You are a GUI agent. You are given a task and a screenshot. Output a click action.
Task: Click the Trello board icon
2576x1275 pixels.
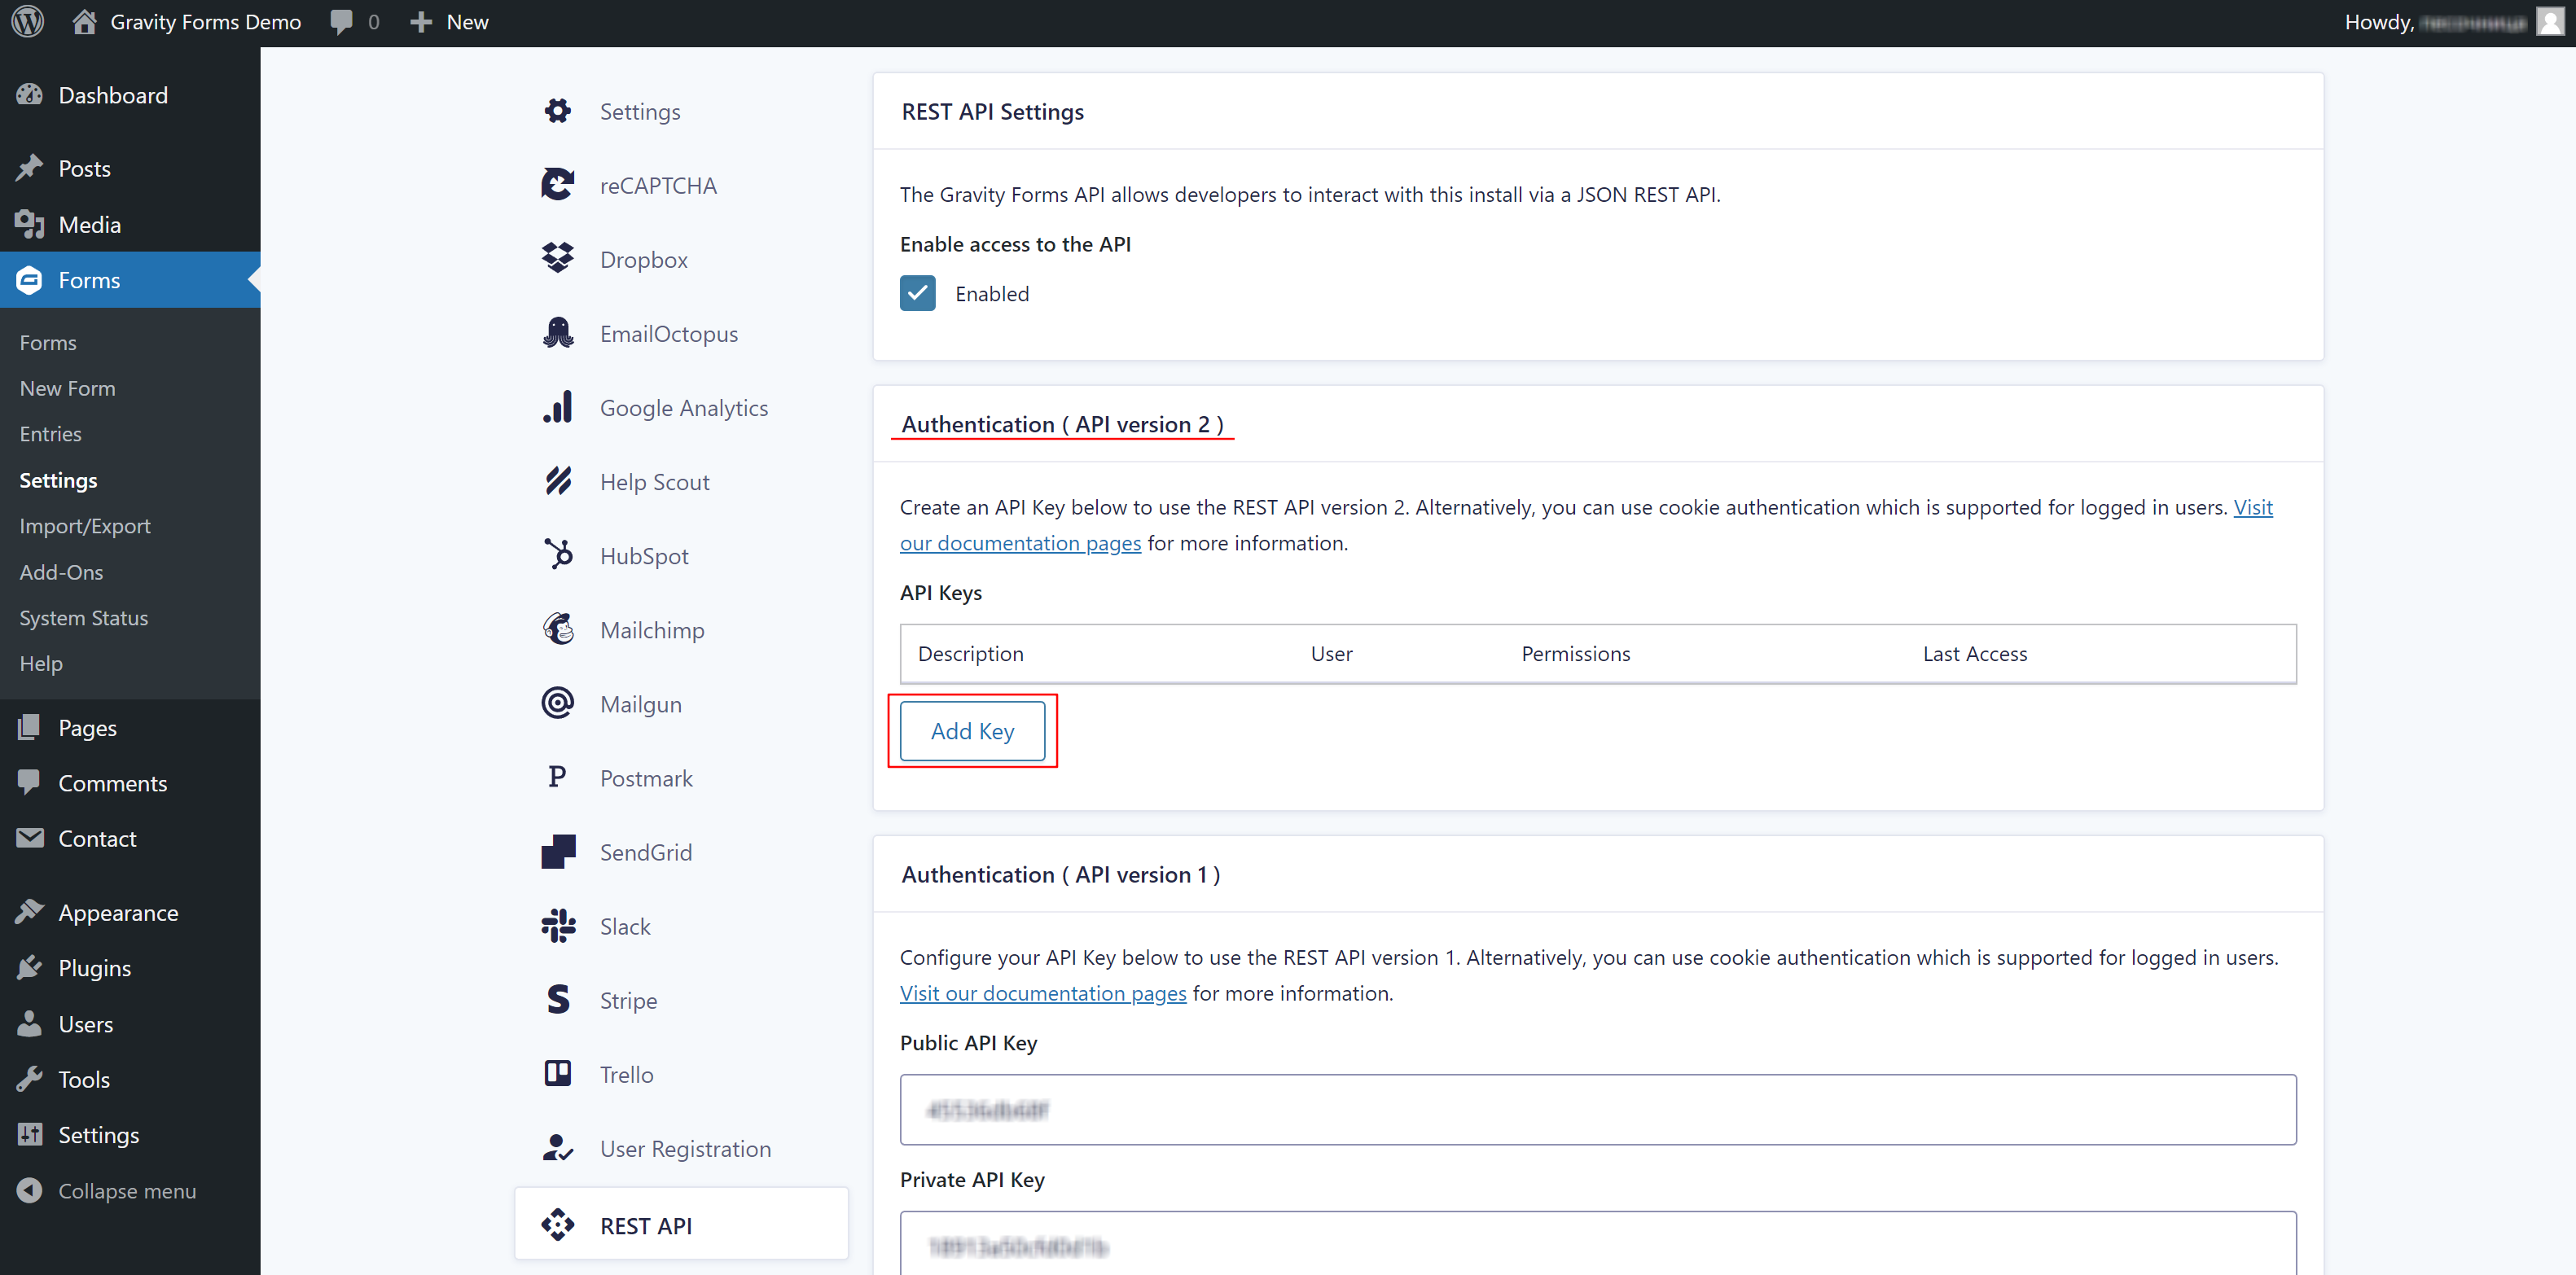click(558, 1073)
